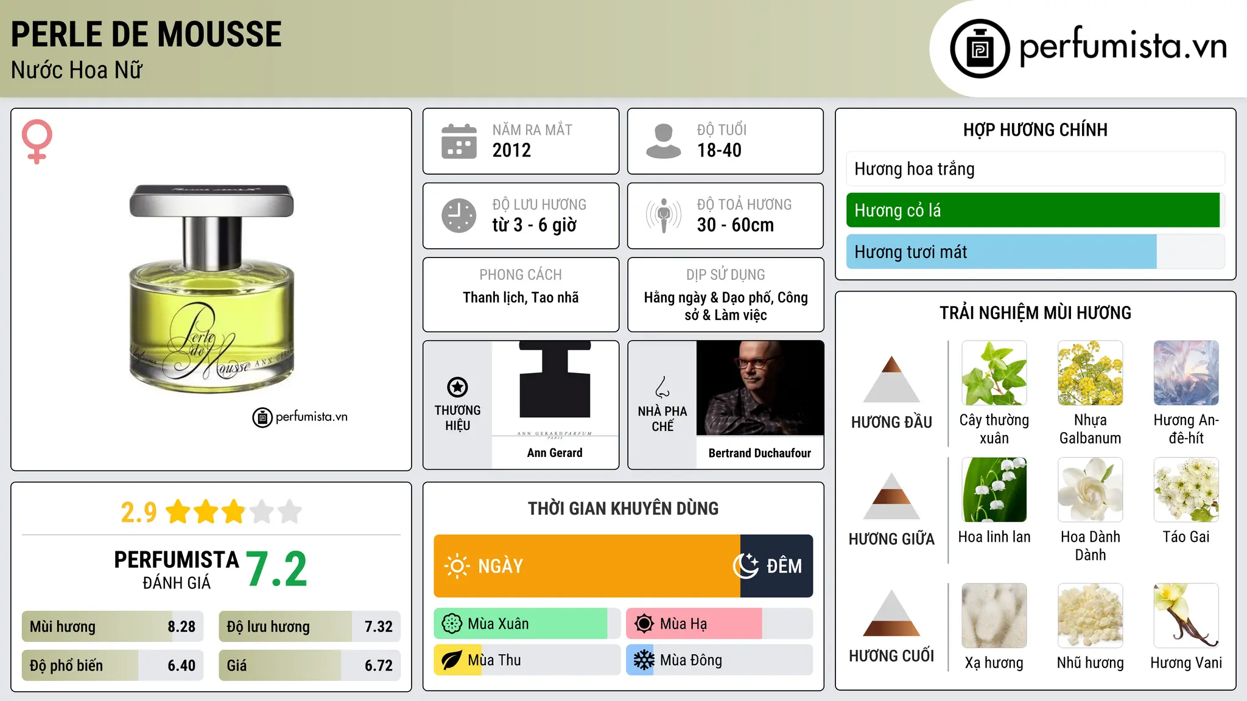This screenshot has width=1247, height=701.
Task: Click the style text Thanh lịch, Tao nhã
Action: pos(521,298)
